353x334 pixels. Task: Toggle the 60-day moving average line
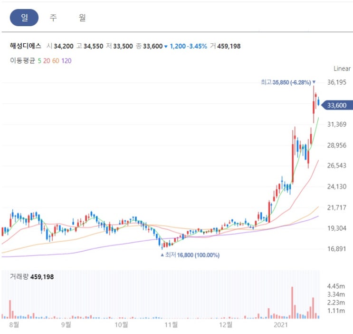[x=56, y=61]
